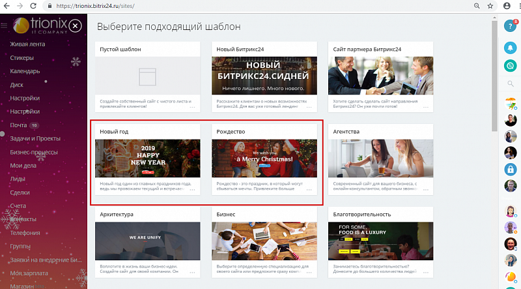Click the Рождество card title
521x289 pixels.
[231, 132]
